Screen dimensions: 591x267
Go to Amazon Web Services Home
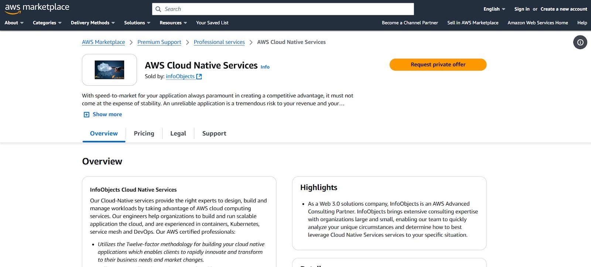pyautogui.click(x=537, y=23)
